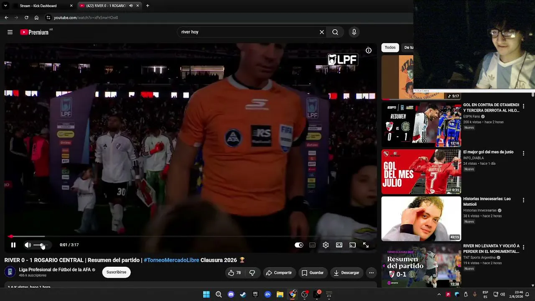Image resolution: width=535 pixels, height=301 pixels.
Task: Save video with the Guardar button
Action: tap(312, 273)
